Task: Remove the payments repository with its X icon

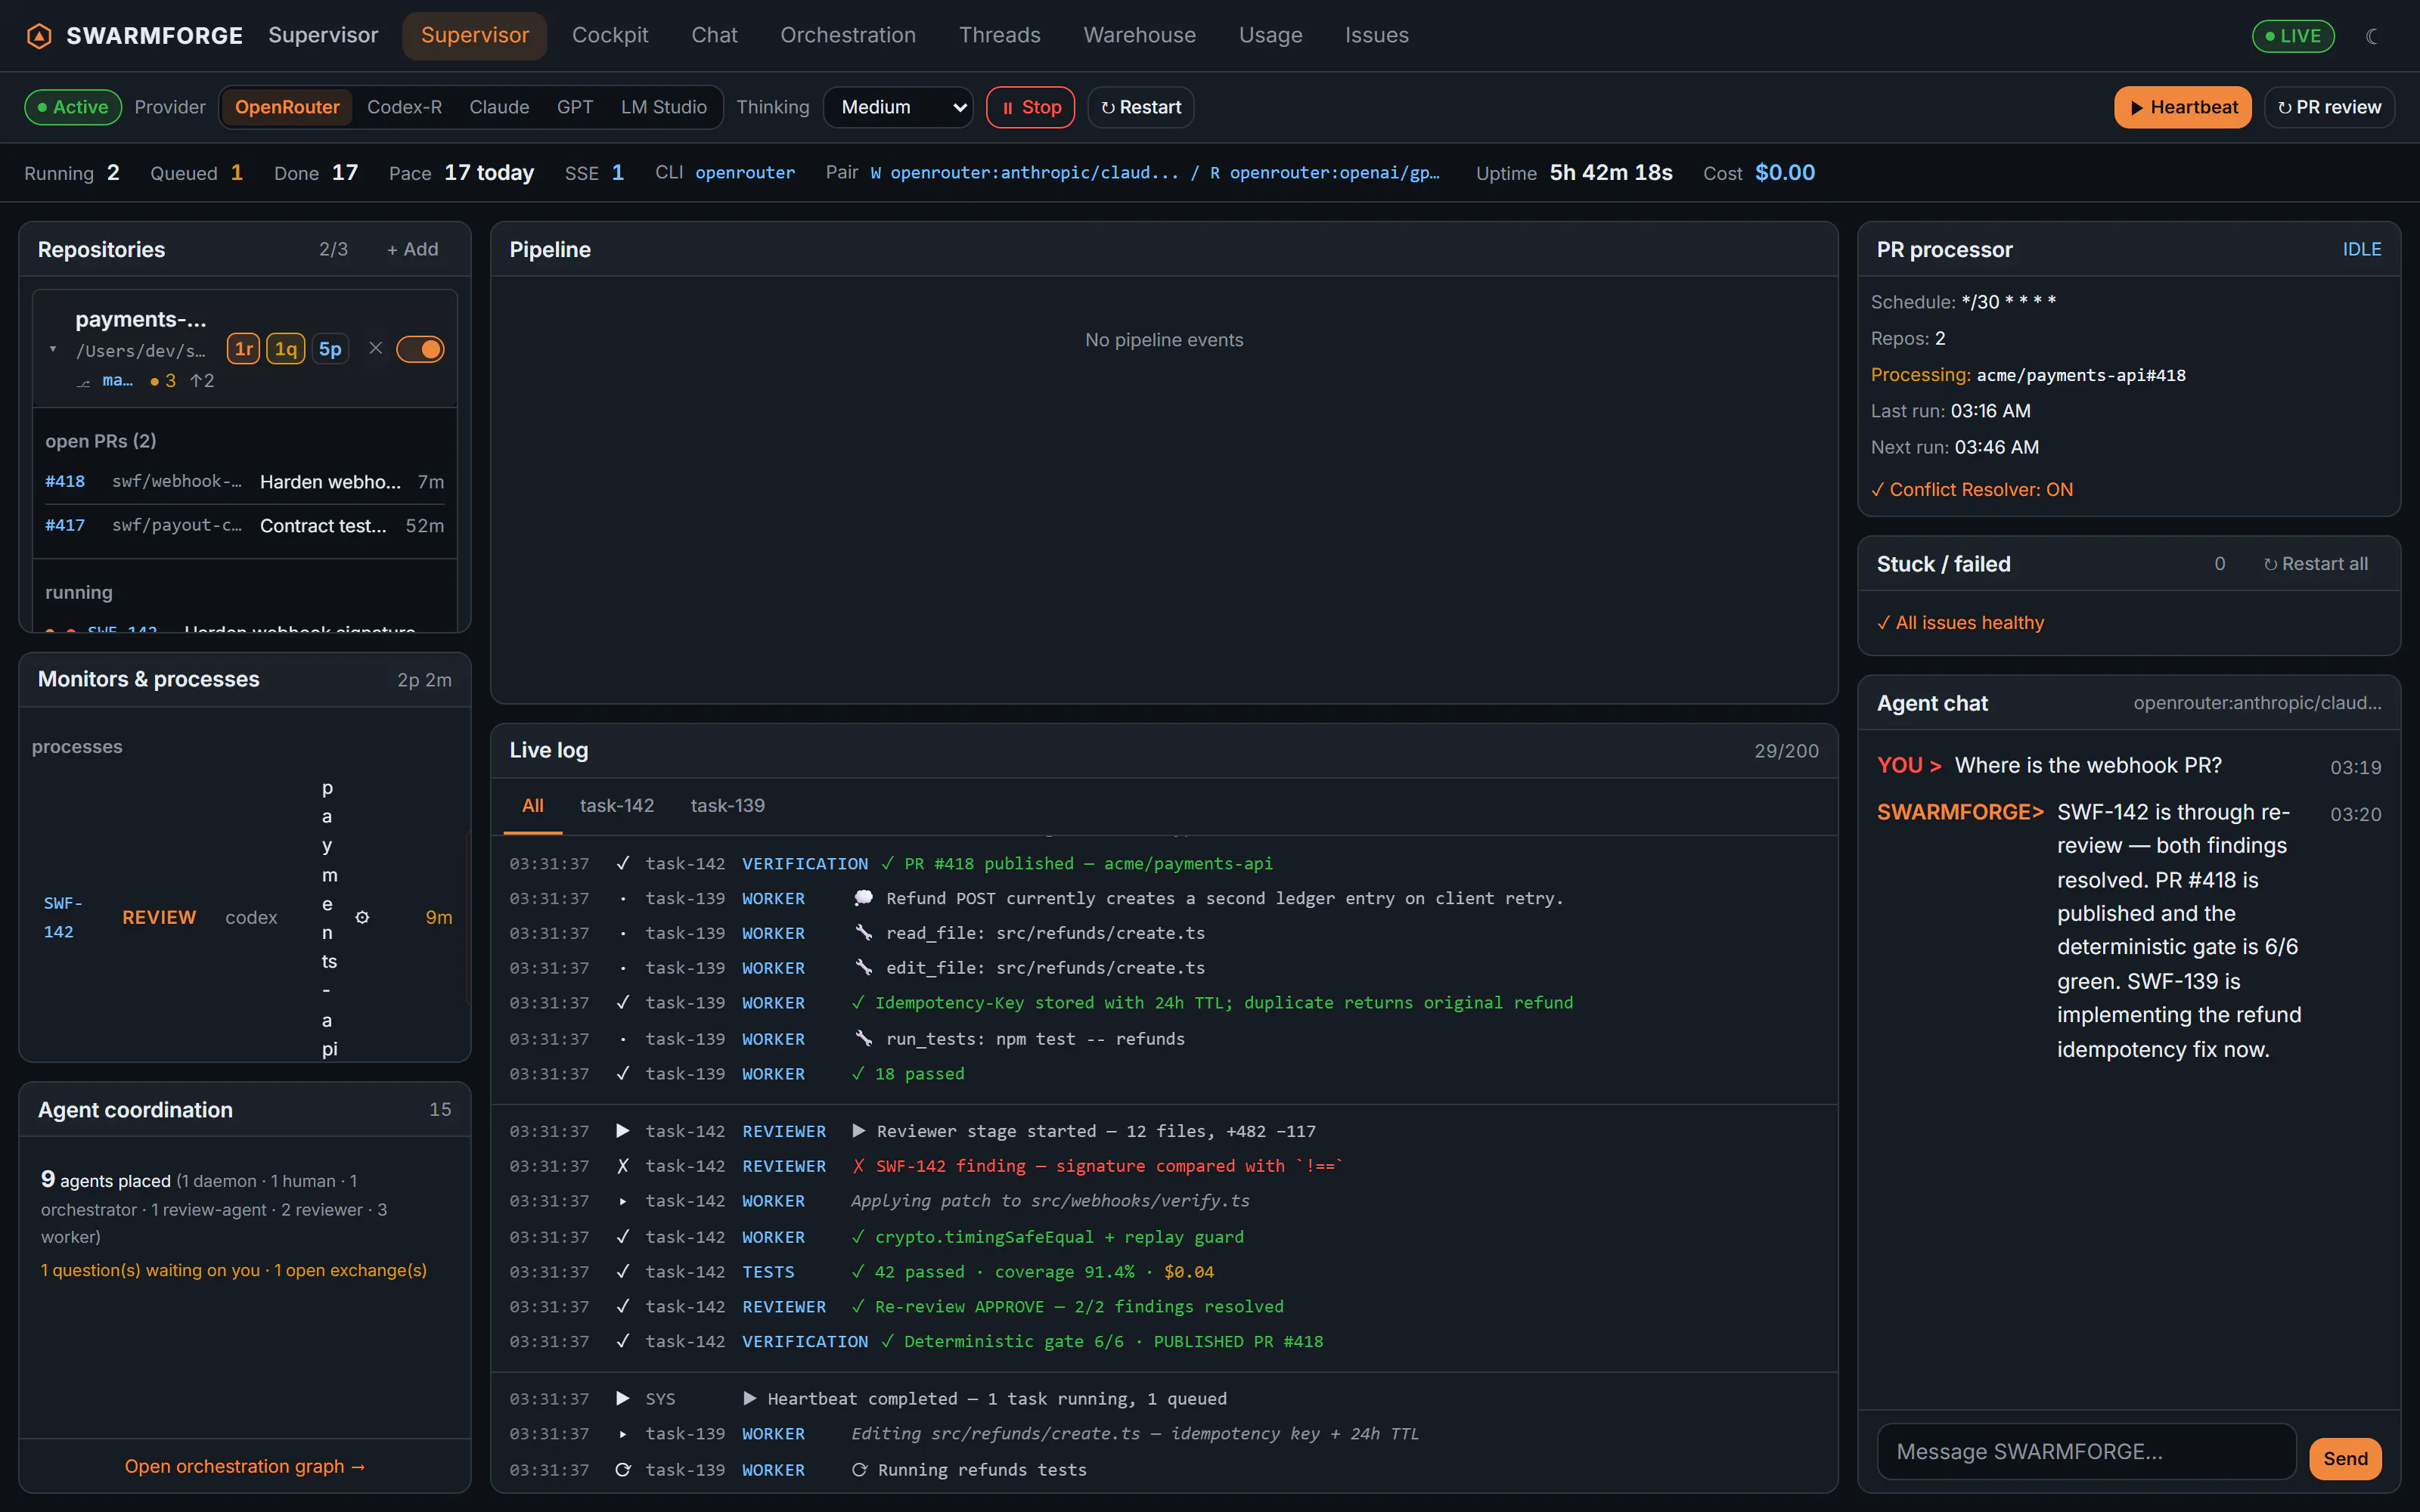Action: point(375,348)
